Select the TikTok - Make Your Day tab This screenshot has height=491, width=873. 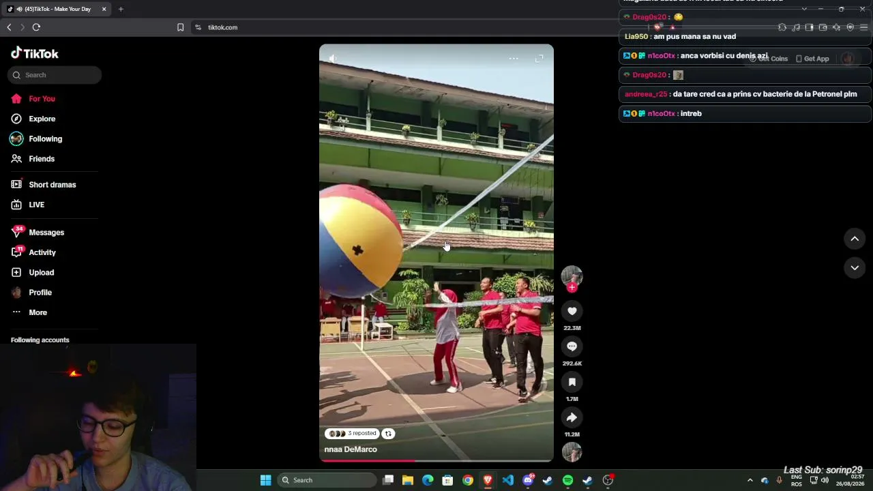tap(57, 9)
